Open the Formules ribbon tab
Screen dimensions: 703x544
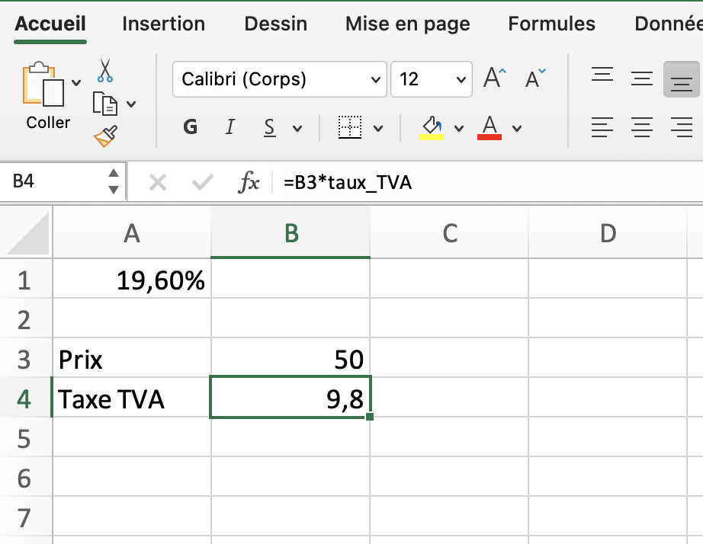point(551,24)
